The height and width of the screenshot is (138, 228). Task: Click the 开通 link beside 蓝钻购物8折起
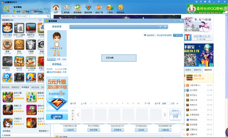[x=64, y=72]
